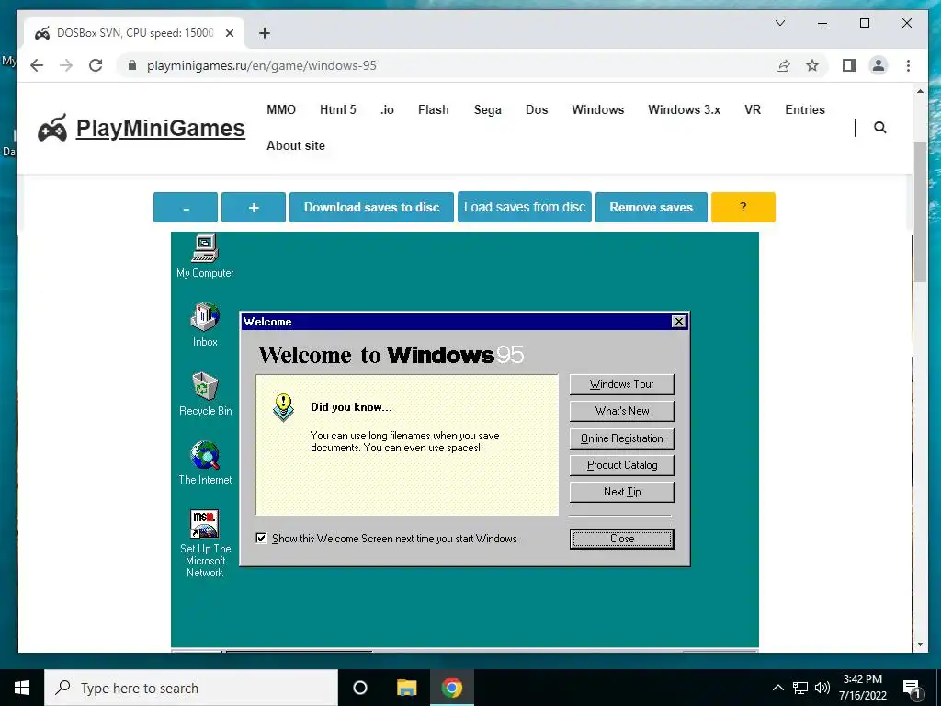Click the scrollbar down arrow
The width and height of the screenshot is (941, 706).
click(920, 644)
